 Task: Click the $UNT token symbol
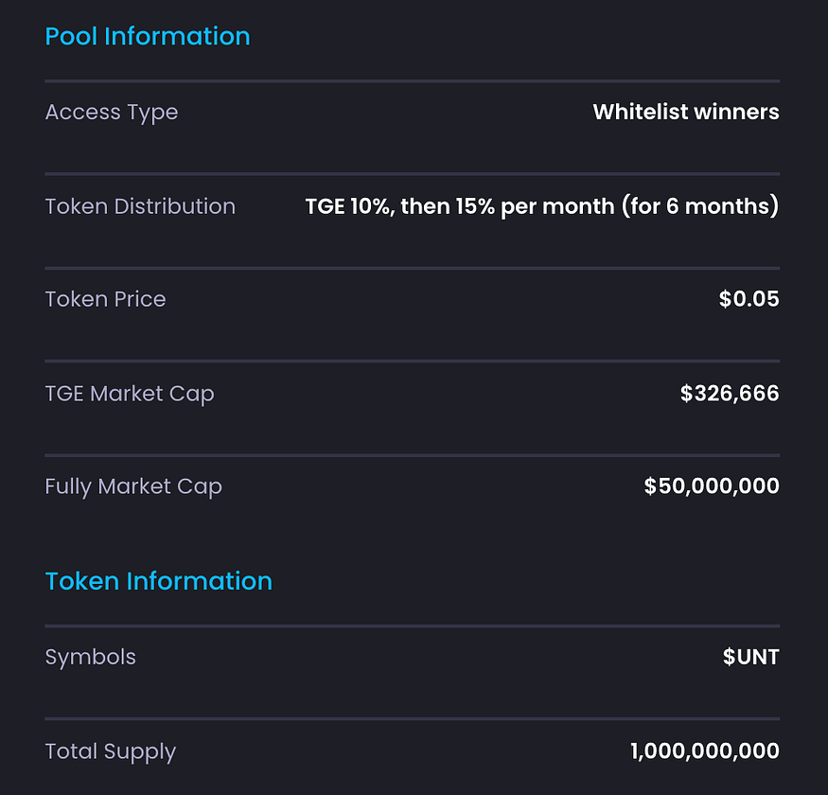click(x=750, y=657)
